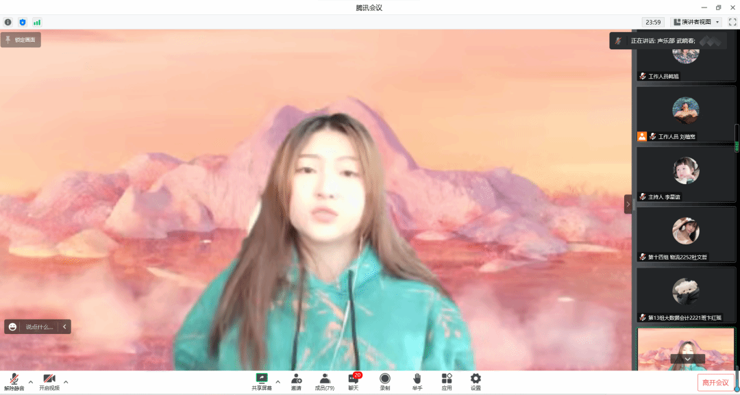Open the invite (邀请) dialog
Screen dimensions: 740x395
(296, 380)
